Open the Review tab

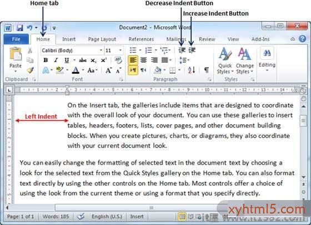coord(207,39)
